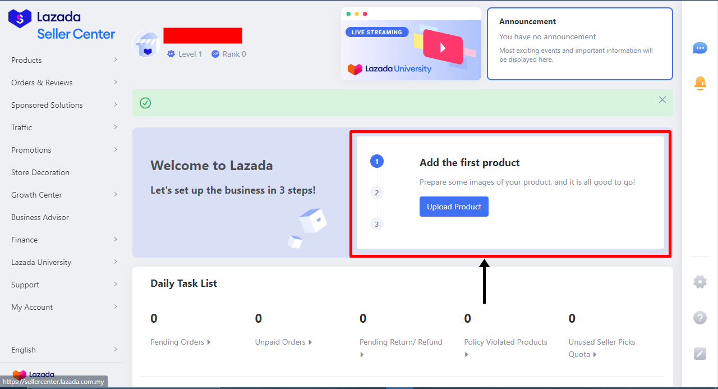Open the Pending Orders link
718x389 pixels.
[x=181, y=342]
